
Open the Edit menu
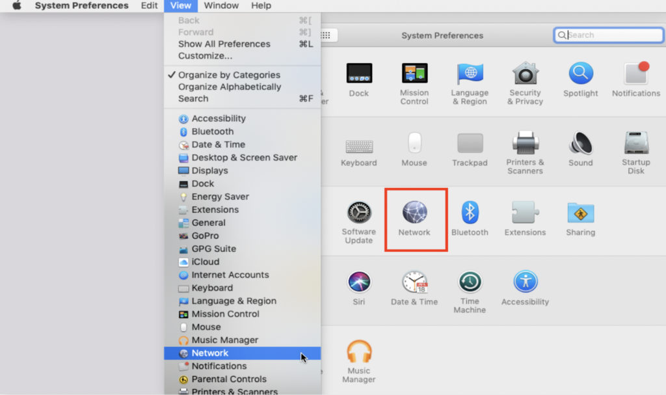pos(149,5)
